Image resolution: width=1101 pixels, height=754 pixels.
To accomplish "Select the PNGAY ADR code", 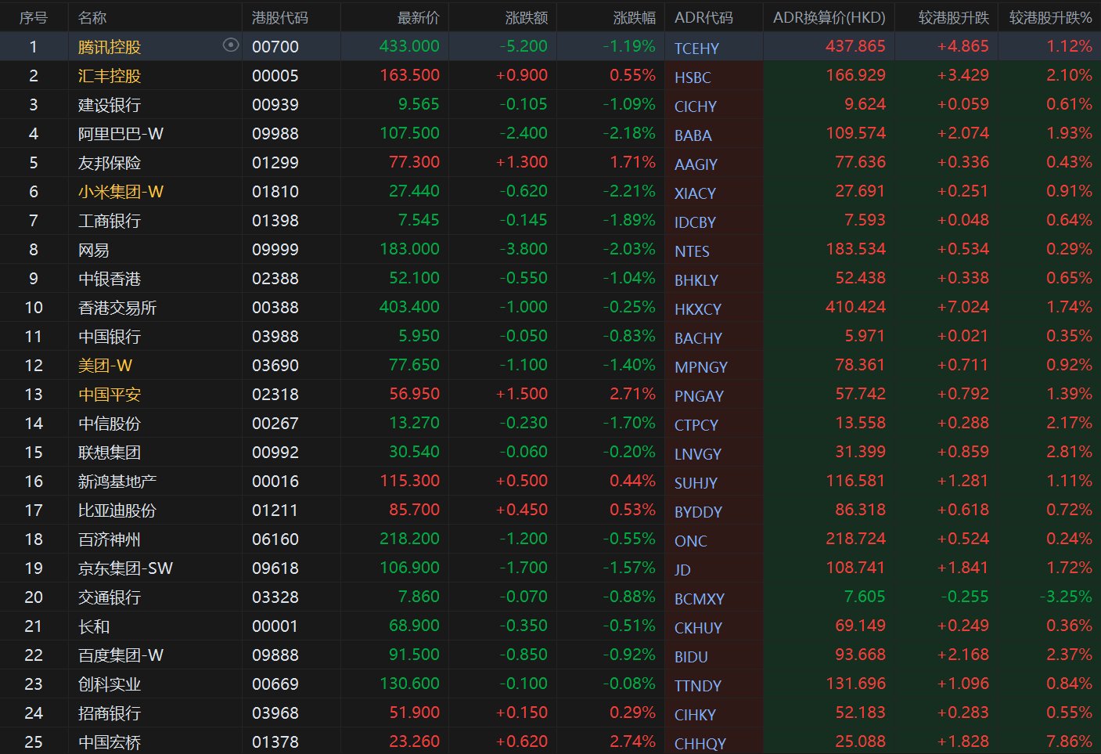I will [x=699, y=396].
